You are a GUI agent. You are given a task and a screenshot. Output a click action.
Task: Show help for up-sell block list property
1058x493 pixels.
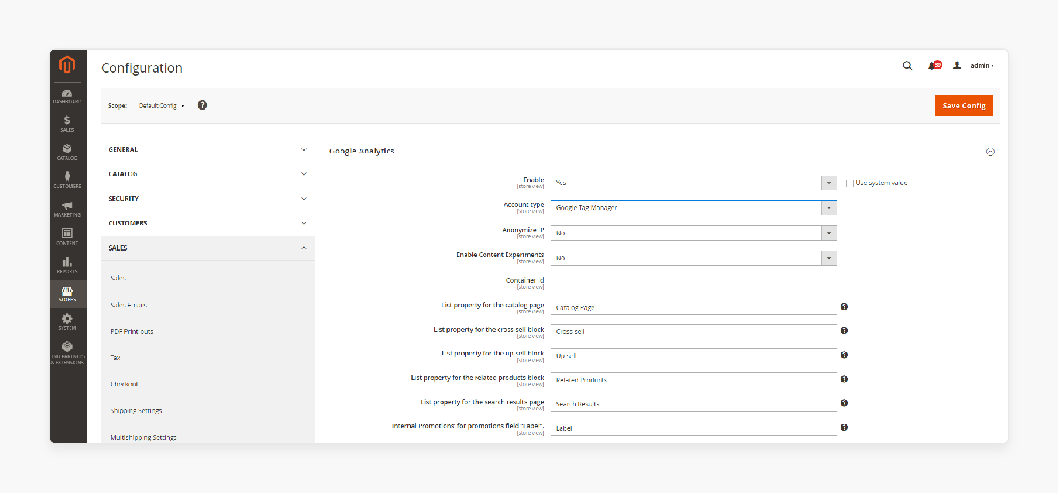point(844,355)
